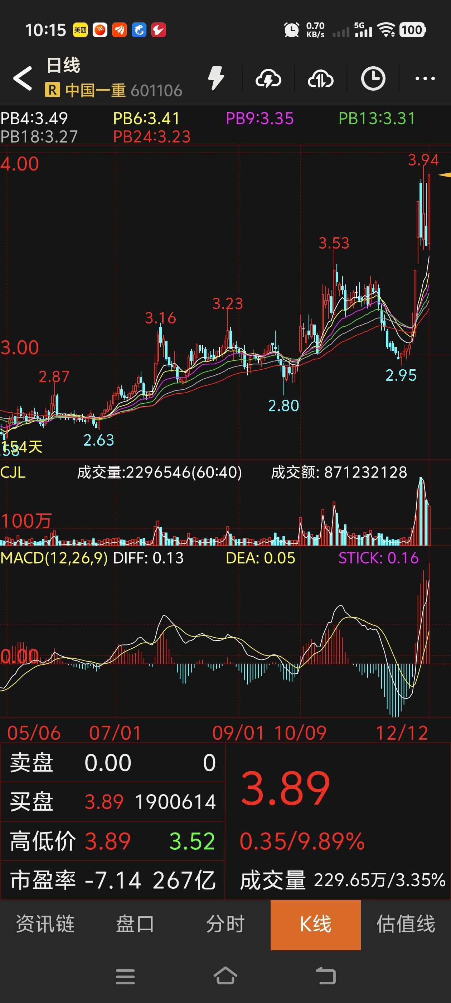Tap the 3.94 high price marker
Viewport: 451px width, 1003px height.
(423, 160)
